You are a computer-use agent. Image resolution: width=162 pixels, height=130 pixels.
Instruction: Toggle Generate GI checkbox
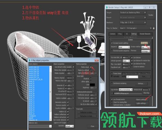(x=66, y=85)
